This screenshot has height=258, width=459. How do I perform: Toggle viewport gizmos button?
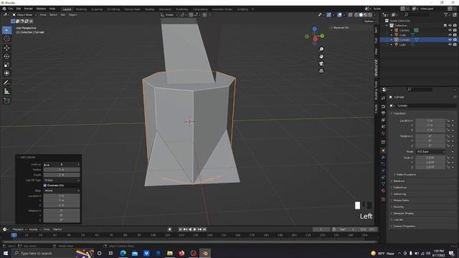click(329, 15)
